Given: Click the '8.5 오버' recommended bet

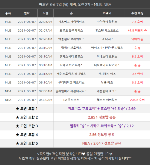Looking at the screenshot, I should (x=137, y=56).
